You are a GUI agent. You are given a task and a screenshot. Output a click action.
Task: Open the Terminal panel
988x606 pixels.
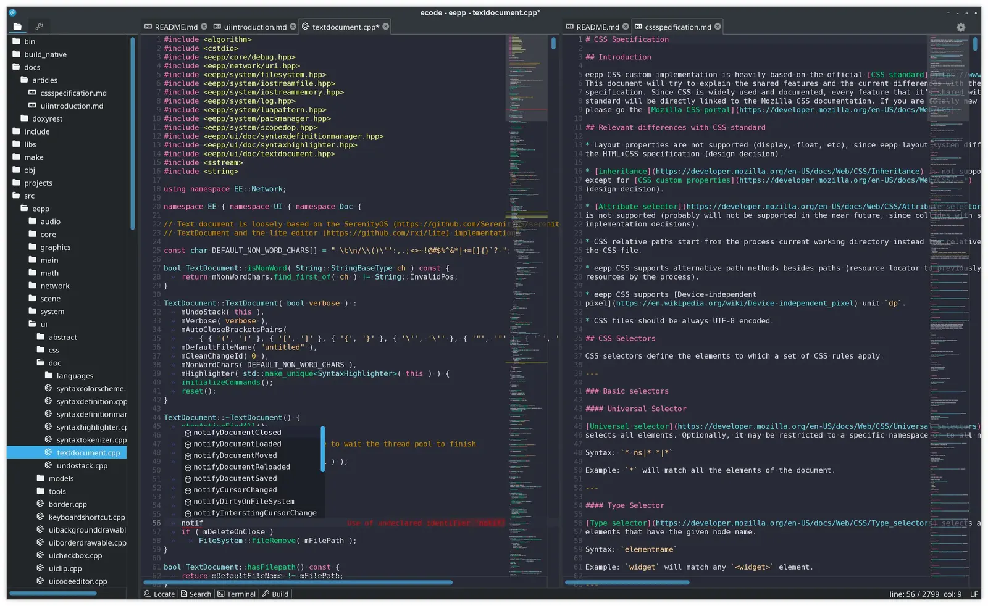click(x=237, y=594)
